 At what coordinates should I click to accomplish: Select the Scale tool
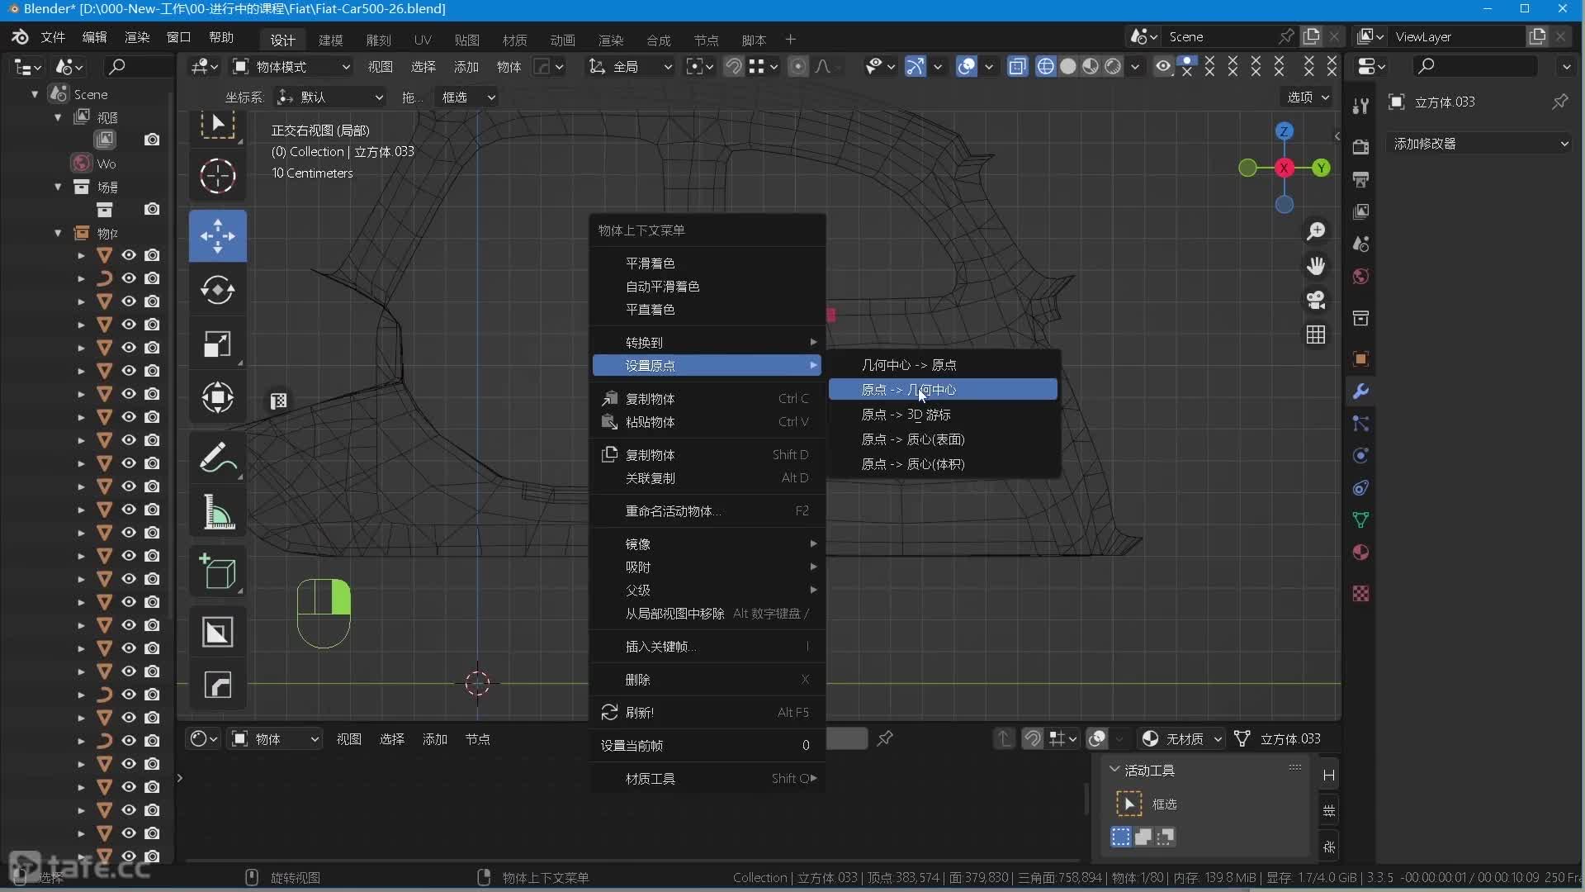coord(218,344)
